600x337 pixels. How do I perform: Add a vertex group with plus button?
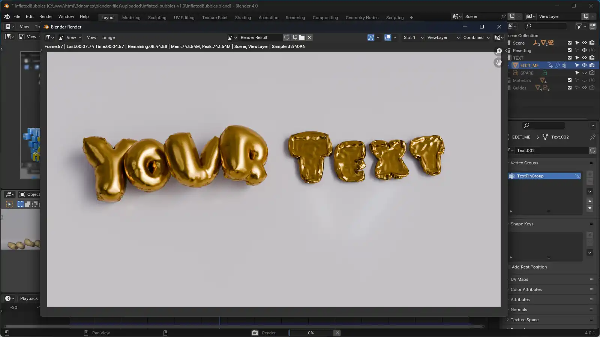click(x=590, y=174)
